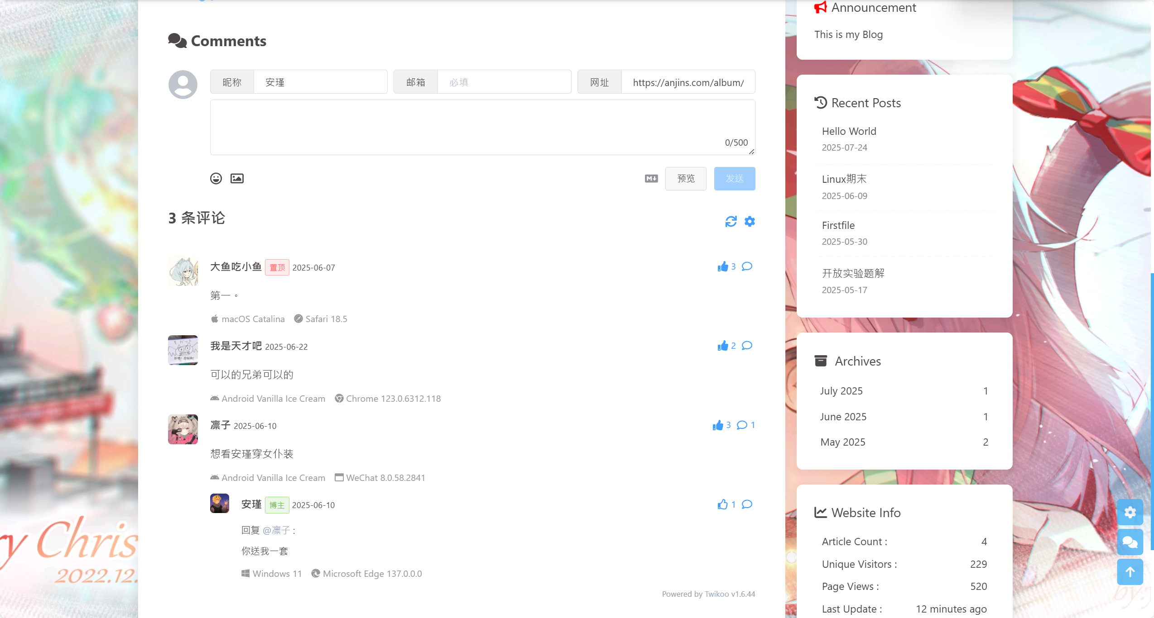Open the Twikoo link in footer
1154x618 pixels.
[716, 594]
